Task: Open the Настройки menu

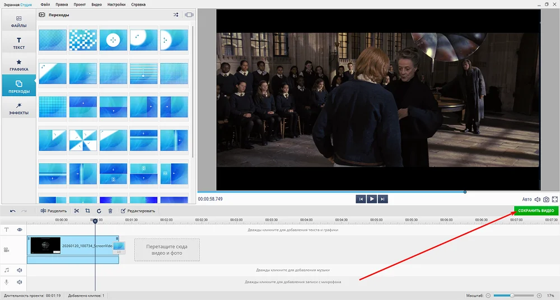Action: 116,4
